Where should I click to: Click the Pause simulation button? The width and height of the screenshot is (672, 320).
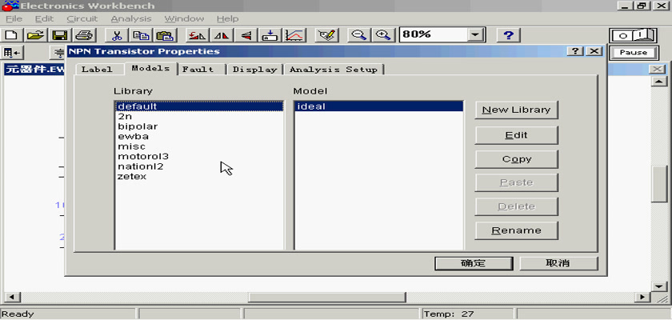tap(633, 53)
